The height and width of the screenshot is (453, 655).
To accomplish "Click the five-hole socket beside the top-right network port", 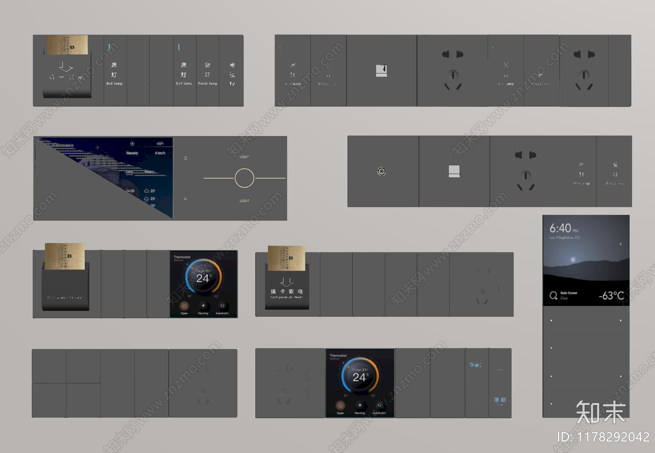I will point(453,70).
